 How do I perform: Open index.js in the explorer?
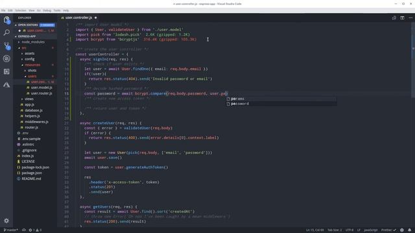[27, 156]
